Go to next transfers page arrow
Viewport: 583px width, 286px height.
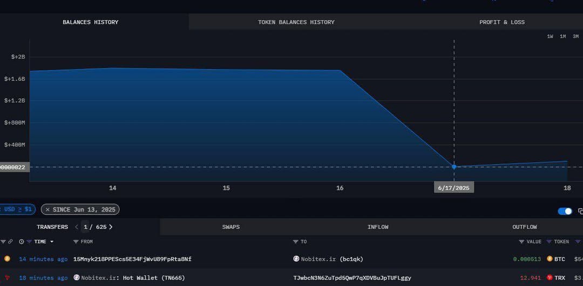(x=111, y=227)
